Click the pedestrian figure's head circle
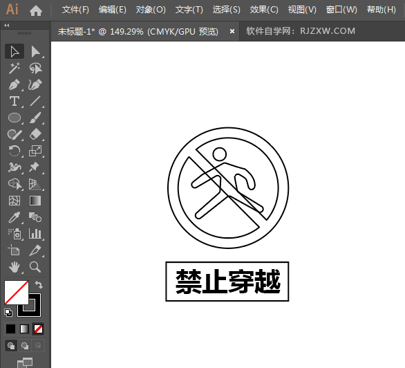This screenshot has width=405, height=368. pyautogui.click(x=220, y=154)
